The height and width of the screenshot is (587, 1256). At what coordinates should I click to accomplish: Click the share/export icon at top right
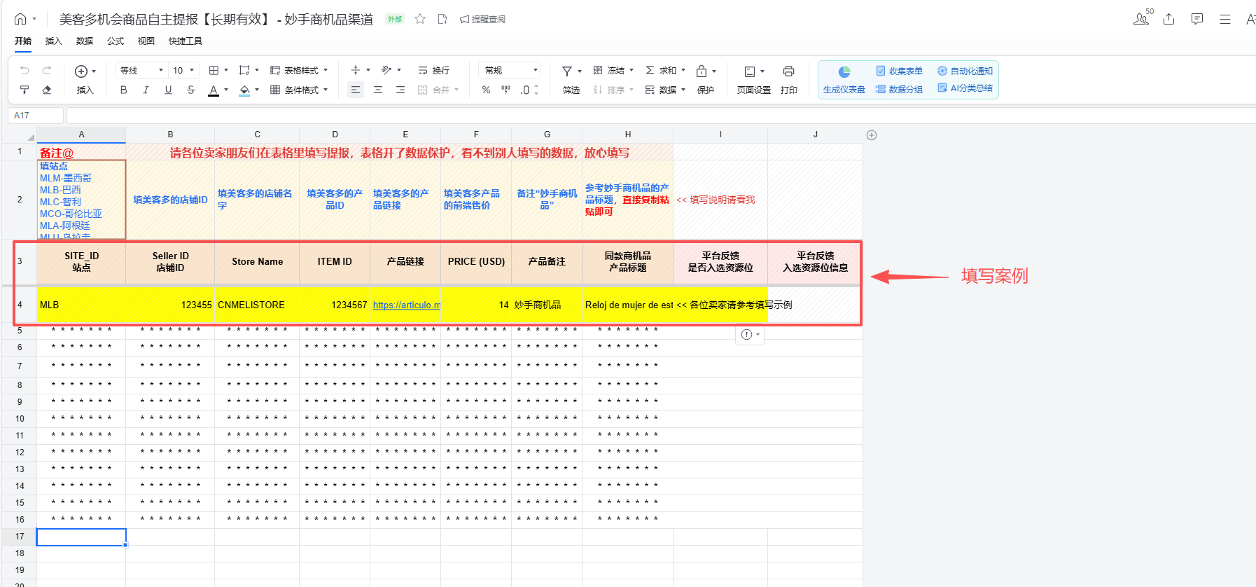pyautogui.click(x=1168, y=19)
